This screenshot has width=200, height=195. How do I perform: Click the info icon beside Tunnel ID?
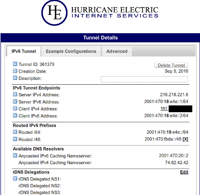(x=15, y=64)
